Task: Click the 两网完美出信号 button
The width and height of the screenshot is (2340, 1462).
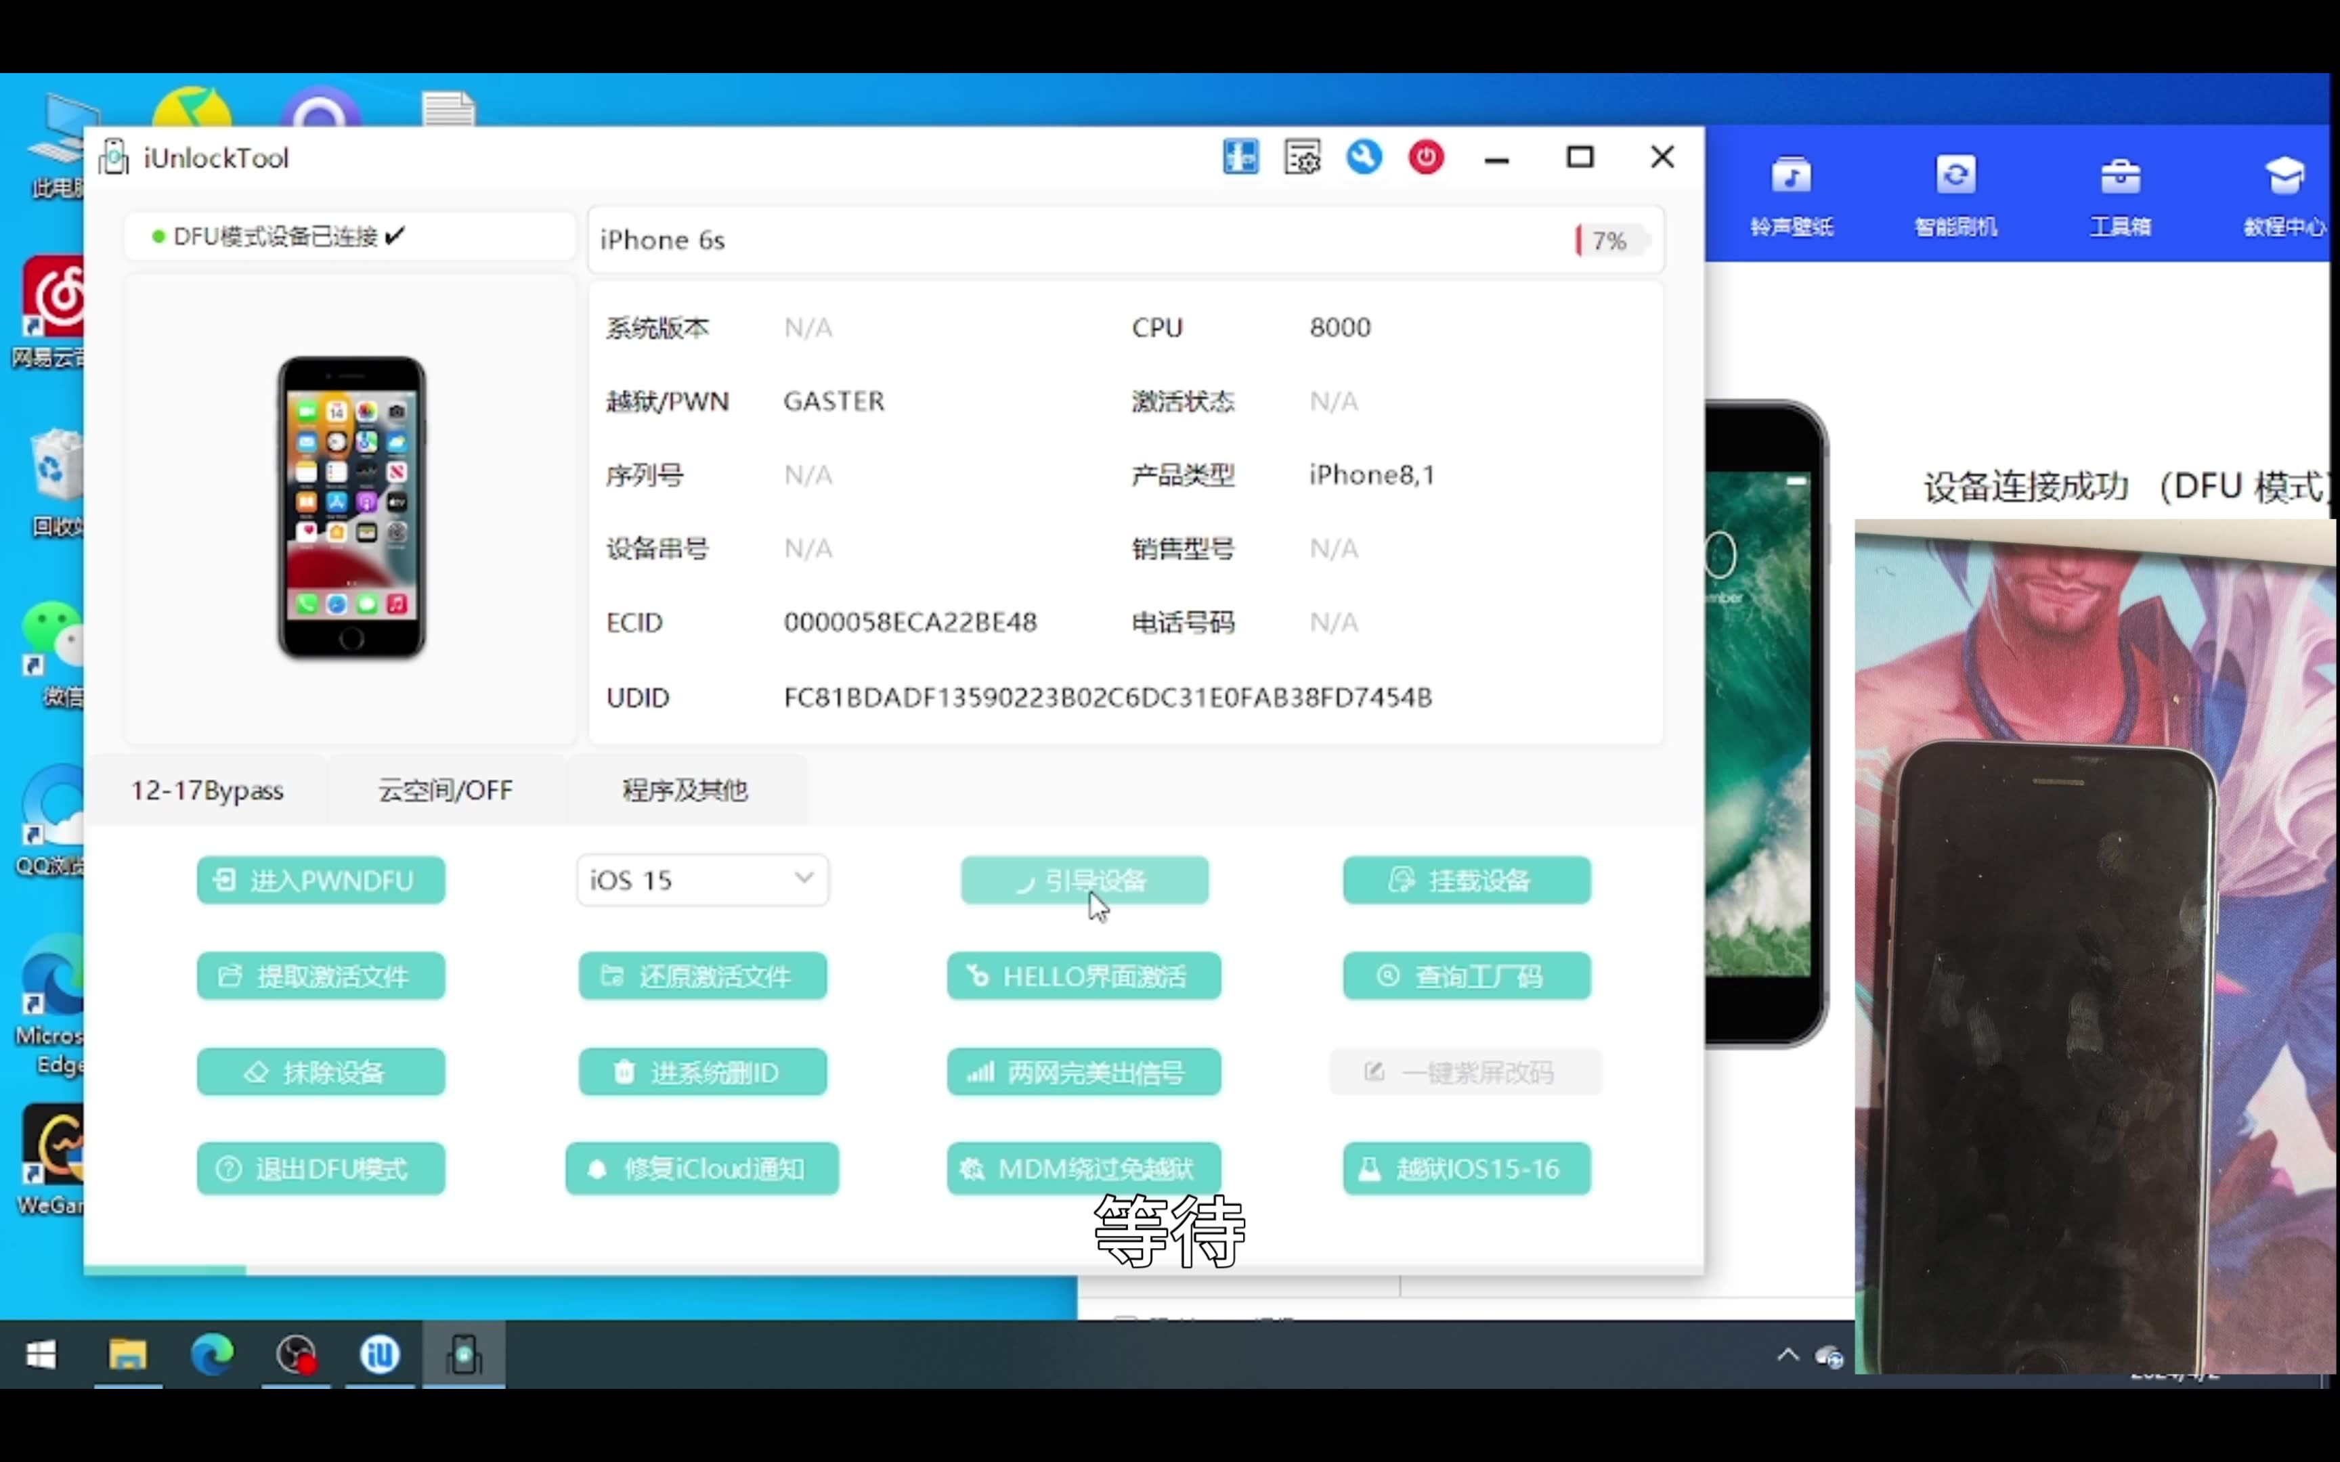Action: coord(1084,1071)
